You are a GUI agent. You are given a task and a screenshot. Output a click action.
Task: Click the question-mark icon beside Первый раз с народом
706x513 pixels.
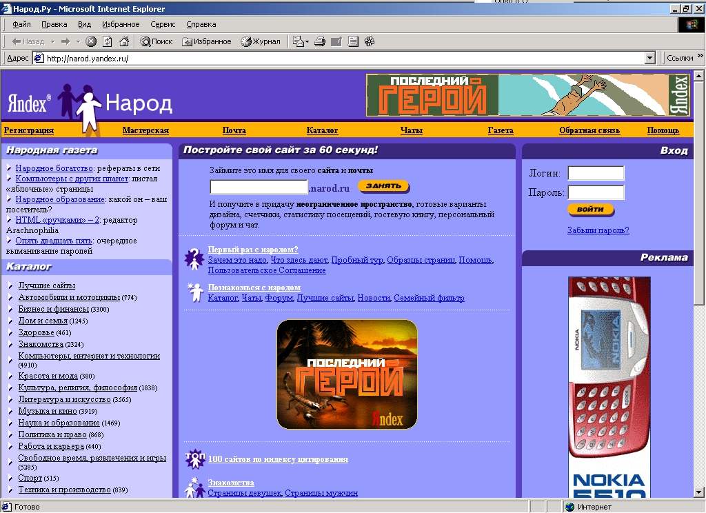[x=194, y=259]
